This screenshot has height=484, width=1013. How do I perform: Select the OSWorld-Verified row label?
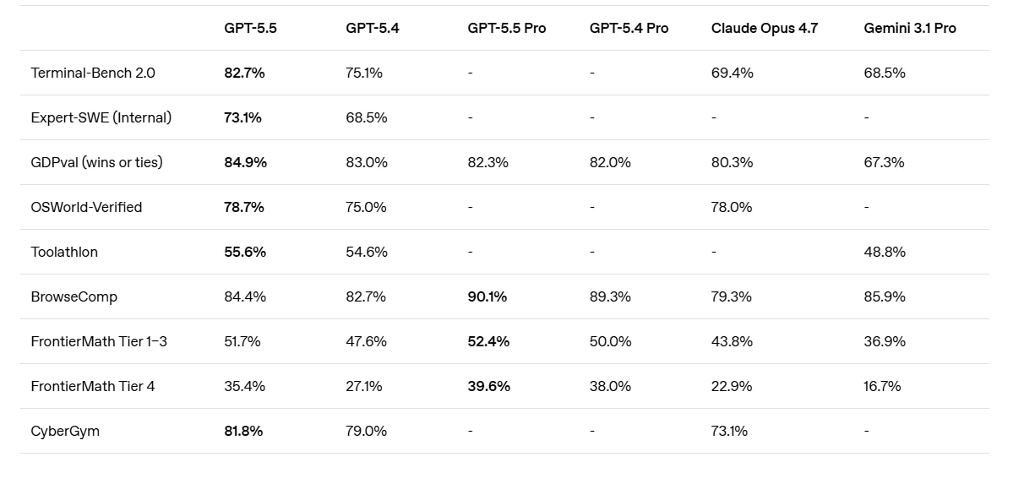[86, 207]
